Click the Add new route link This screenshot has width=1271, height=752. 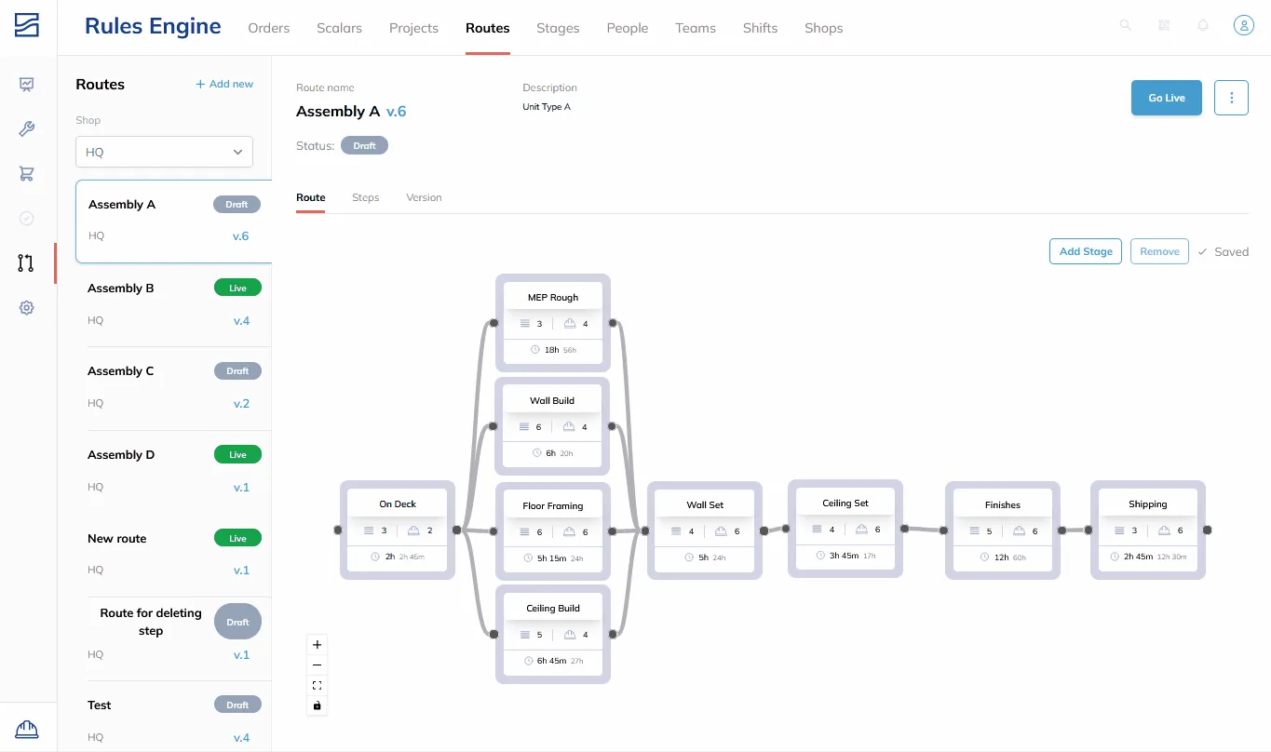[224, 84]
